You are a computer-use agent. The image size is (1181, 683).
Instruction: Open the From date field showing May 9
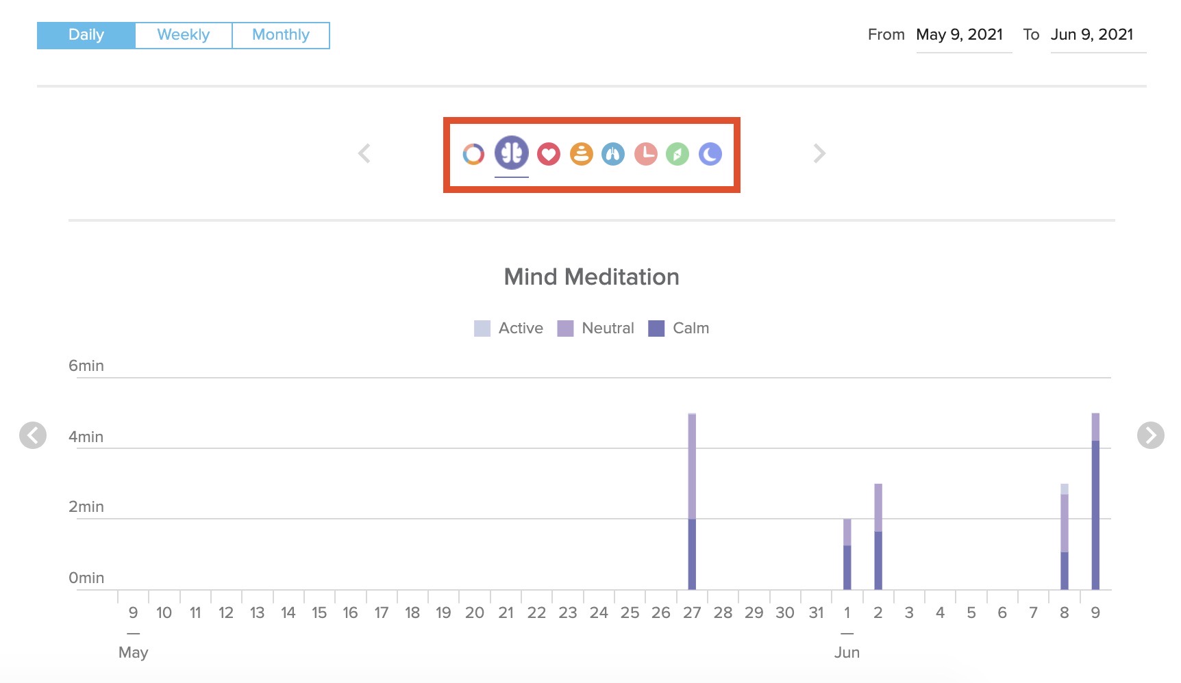(962, 34)
